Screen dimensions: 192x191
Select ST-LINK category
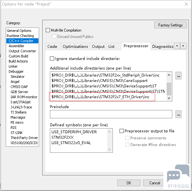coord(17,133)
